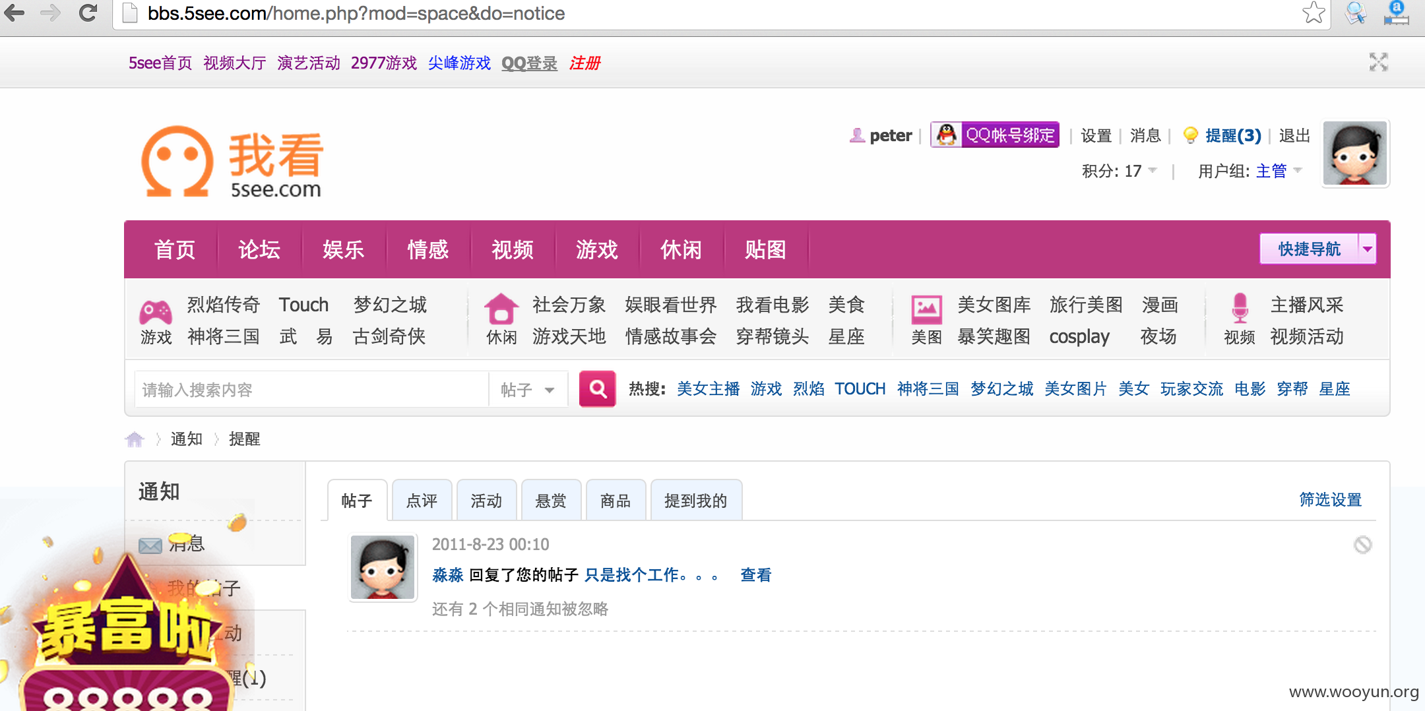This screenshot has width=1425, height=711.
Task: Open 论坛 in the main navigation
Action: coord(259,249)
